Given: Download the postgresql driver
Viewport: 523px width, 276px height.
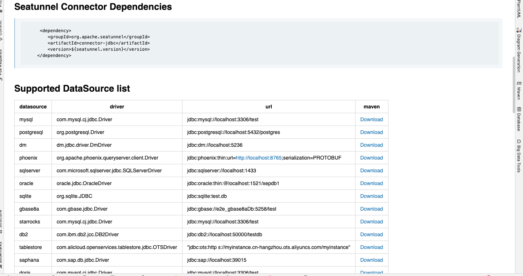Looking at the screenshot, I should pos(371,132).
